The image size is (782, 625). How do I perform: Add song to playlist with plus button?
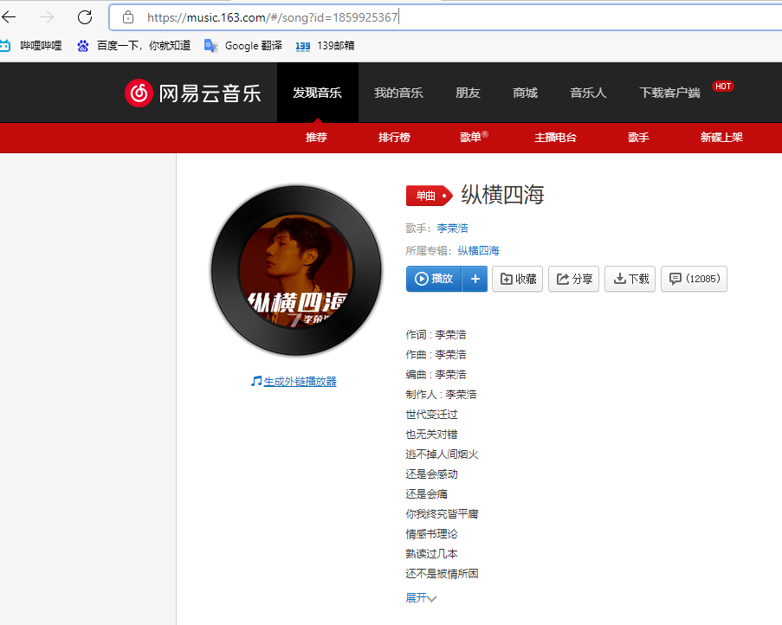pyautogui.click(x=475, y=279)
